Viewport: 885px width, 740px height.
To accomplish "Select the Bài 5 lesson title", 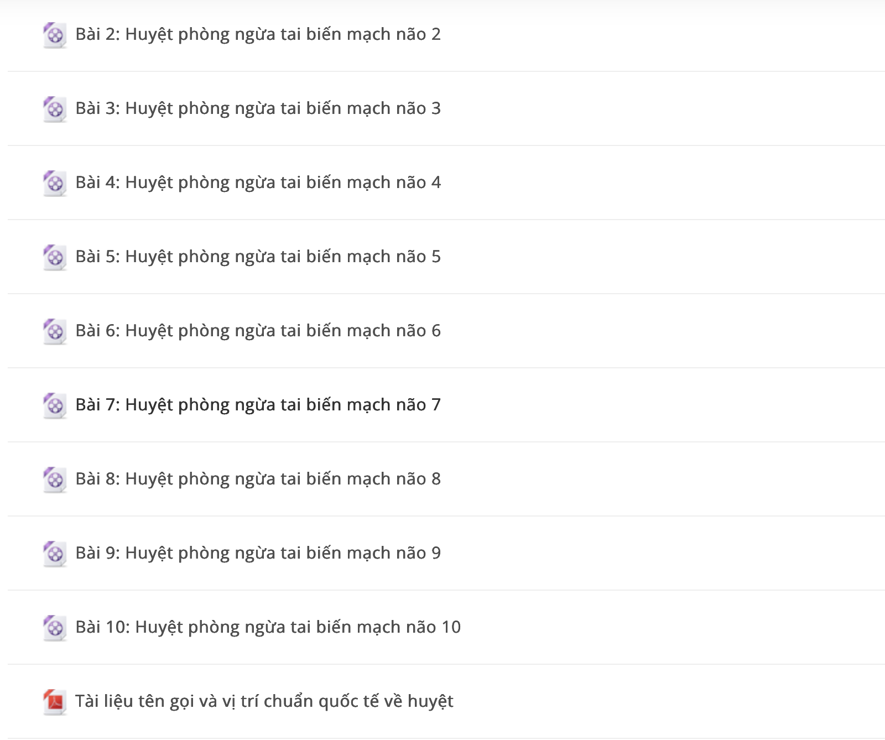I will click(x=258, y=257).
